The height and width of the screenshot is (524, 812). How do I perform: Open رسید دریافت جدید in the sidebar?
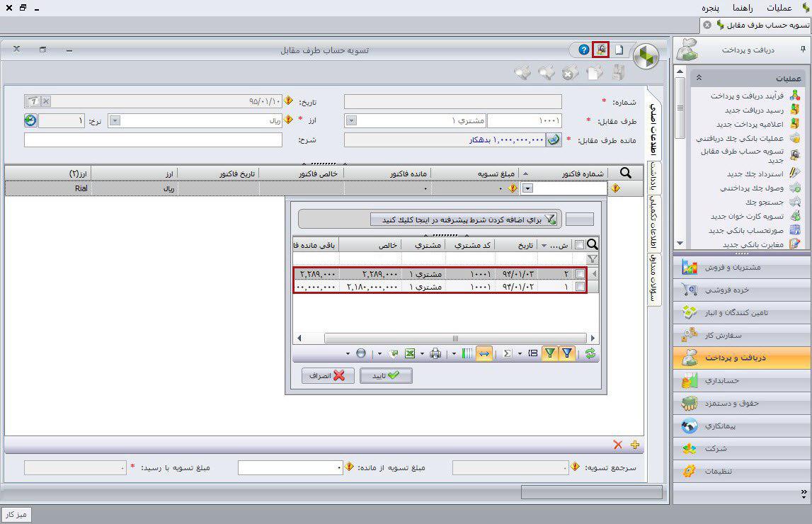click(754, 110)
